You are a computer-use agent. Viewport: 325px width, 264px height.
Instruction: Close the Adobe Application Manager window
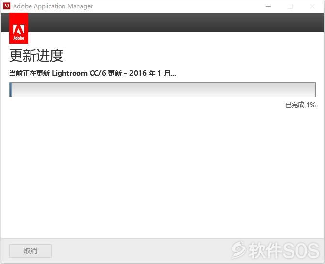[x=312, y=6]
